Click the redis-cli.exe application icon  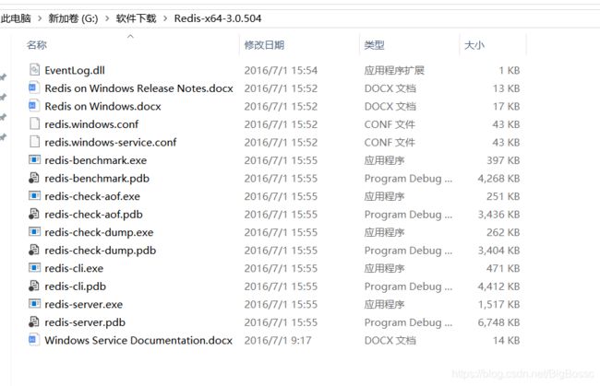(34, 268)
